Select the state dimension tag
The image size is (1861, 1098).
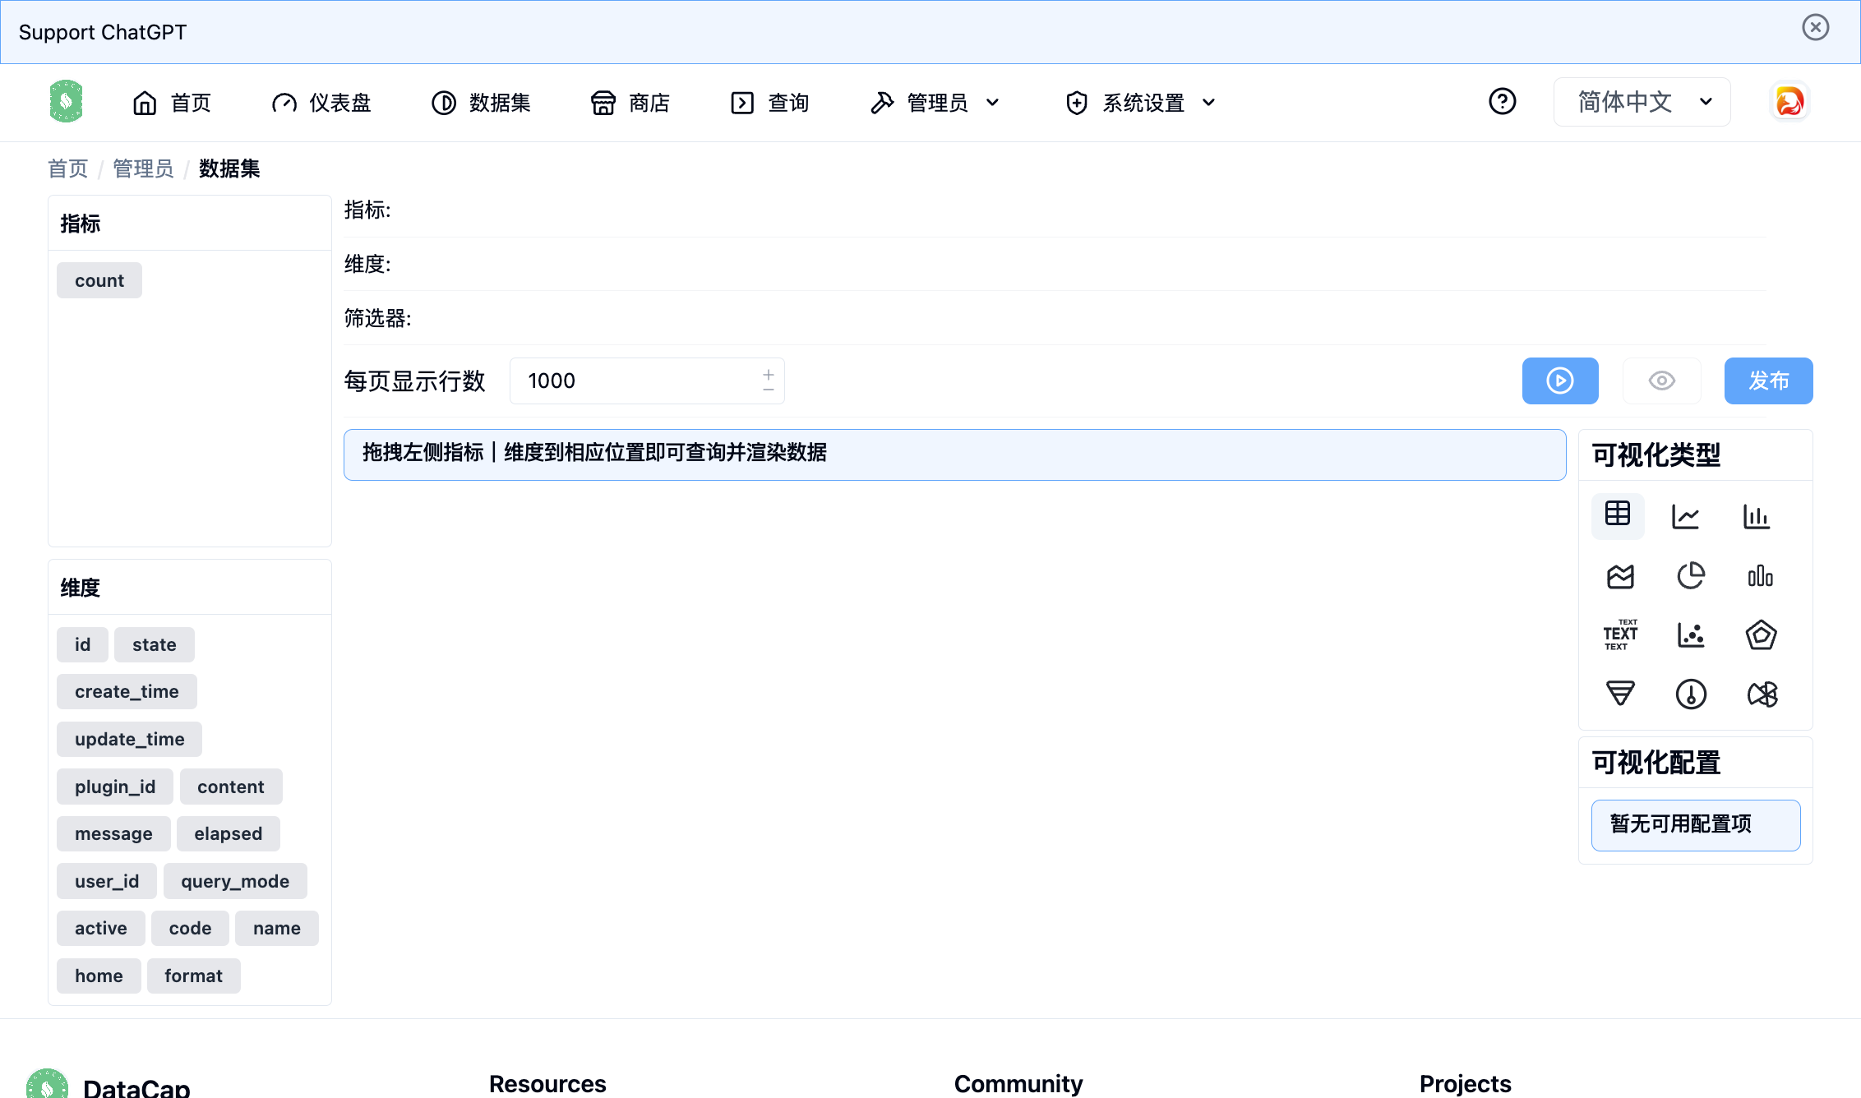[x=155, y=644]
